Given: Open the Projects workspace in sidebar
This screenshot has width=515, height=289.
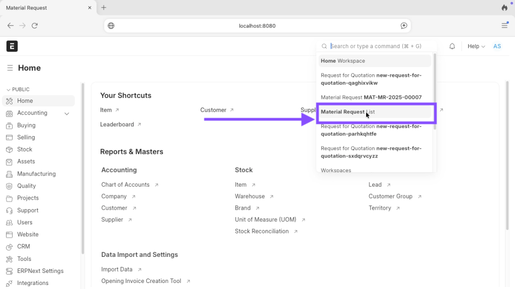Looking at the screenshot, I should [28, 198].
